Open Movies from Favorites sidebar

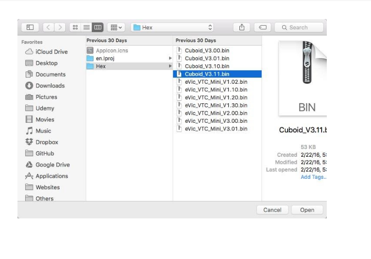[x=40, y=119]
